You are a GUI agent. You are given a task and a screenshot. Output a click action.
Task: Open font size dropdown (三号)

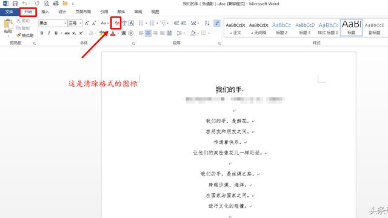pyautogui.click(x=81, y=23)
